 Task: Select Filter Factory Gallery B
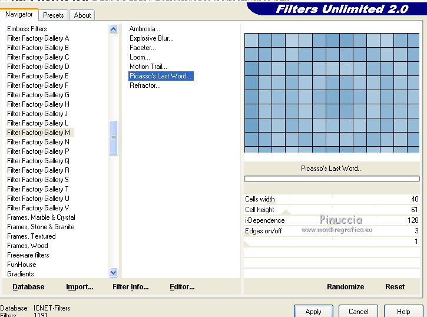(x=38, y=48)
